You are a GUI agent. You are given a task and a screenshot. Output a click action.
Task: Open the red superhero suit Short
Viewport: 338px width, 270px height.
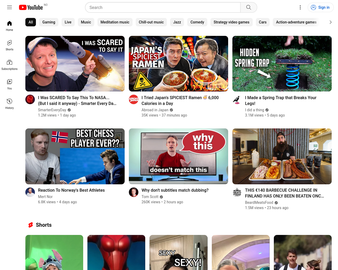(x=116, y=252)
